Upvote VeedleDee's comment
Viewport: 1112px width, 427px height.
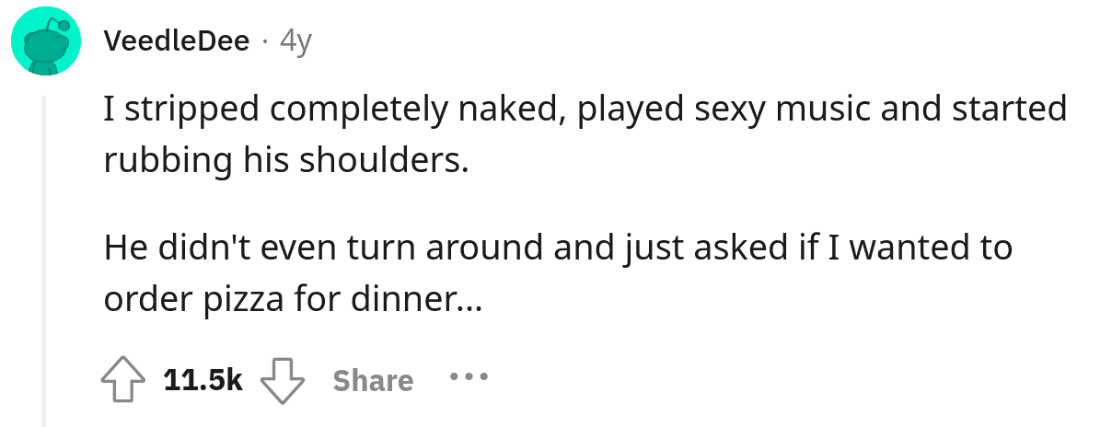pyautogui.click(x=123, y=380)
